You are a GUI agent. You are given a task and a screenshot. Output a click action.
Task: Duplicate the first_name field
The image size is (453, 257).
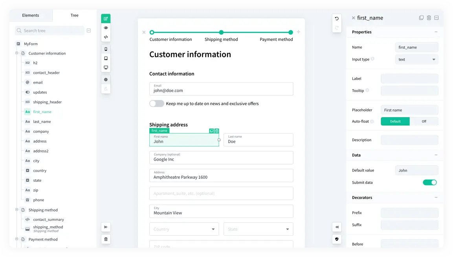point(211,130)
